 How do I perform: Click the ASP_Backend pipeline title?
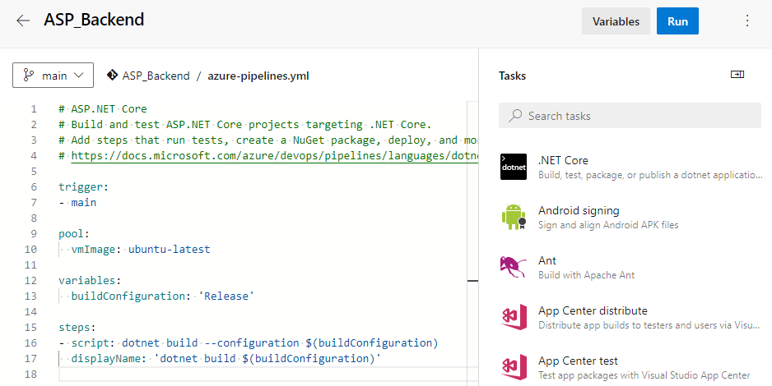(94, 20)
